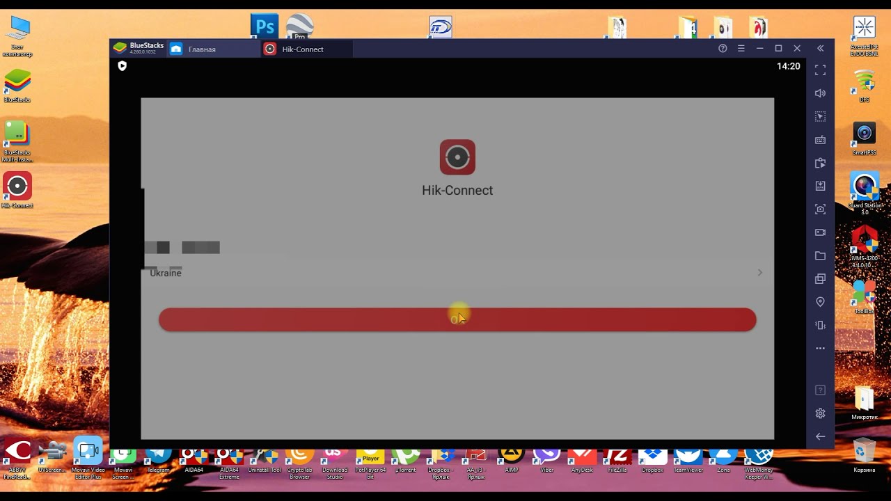Open Google Earth Pro desktop icon
The image size is (891, 501).
pyautogui.click(x=300, y=26)
